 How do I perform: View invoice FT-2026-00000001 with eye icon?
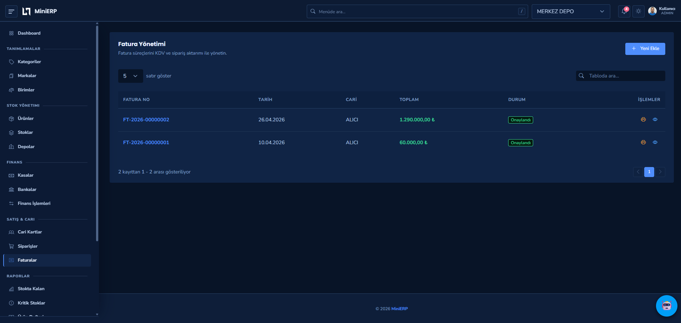point(655,142)
